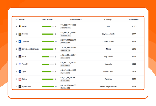Viewport: 156px width, 106px height.
Task: Click volume $56,650,153,567.87
Action: point(68,33)
